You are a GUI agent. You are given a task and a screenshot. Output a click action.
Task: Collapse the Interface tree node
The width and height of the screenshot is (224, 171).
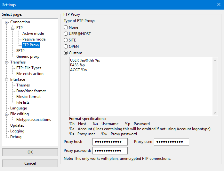[x=7, y=79]
